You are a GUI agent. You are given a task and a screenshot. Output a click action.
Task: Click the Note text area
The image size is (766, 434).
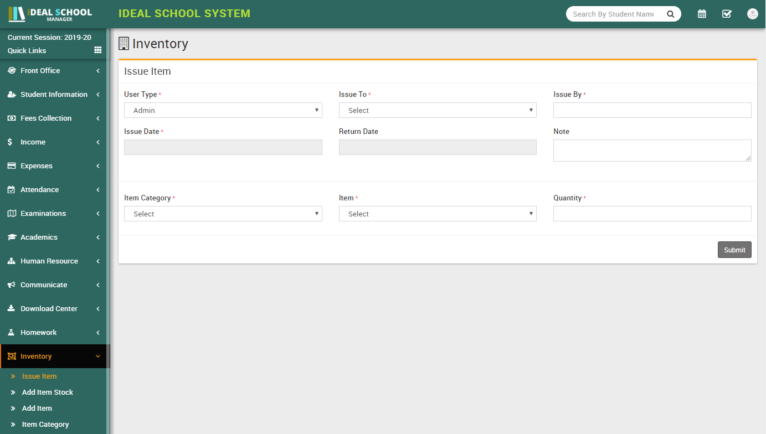(x=652, y=151)
